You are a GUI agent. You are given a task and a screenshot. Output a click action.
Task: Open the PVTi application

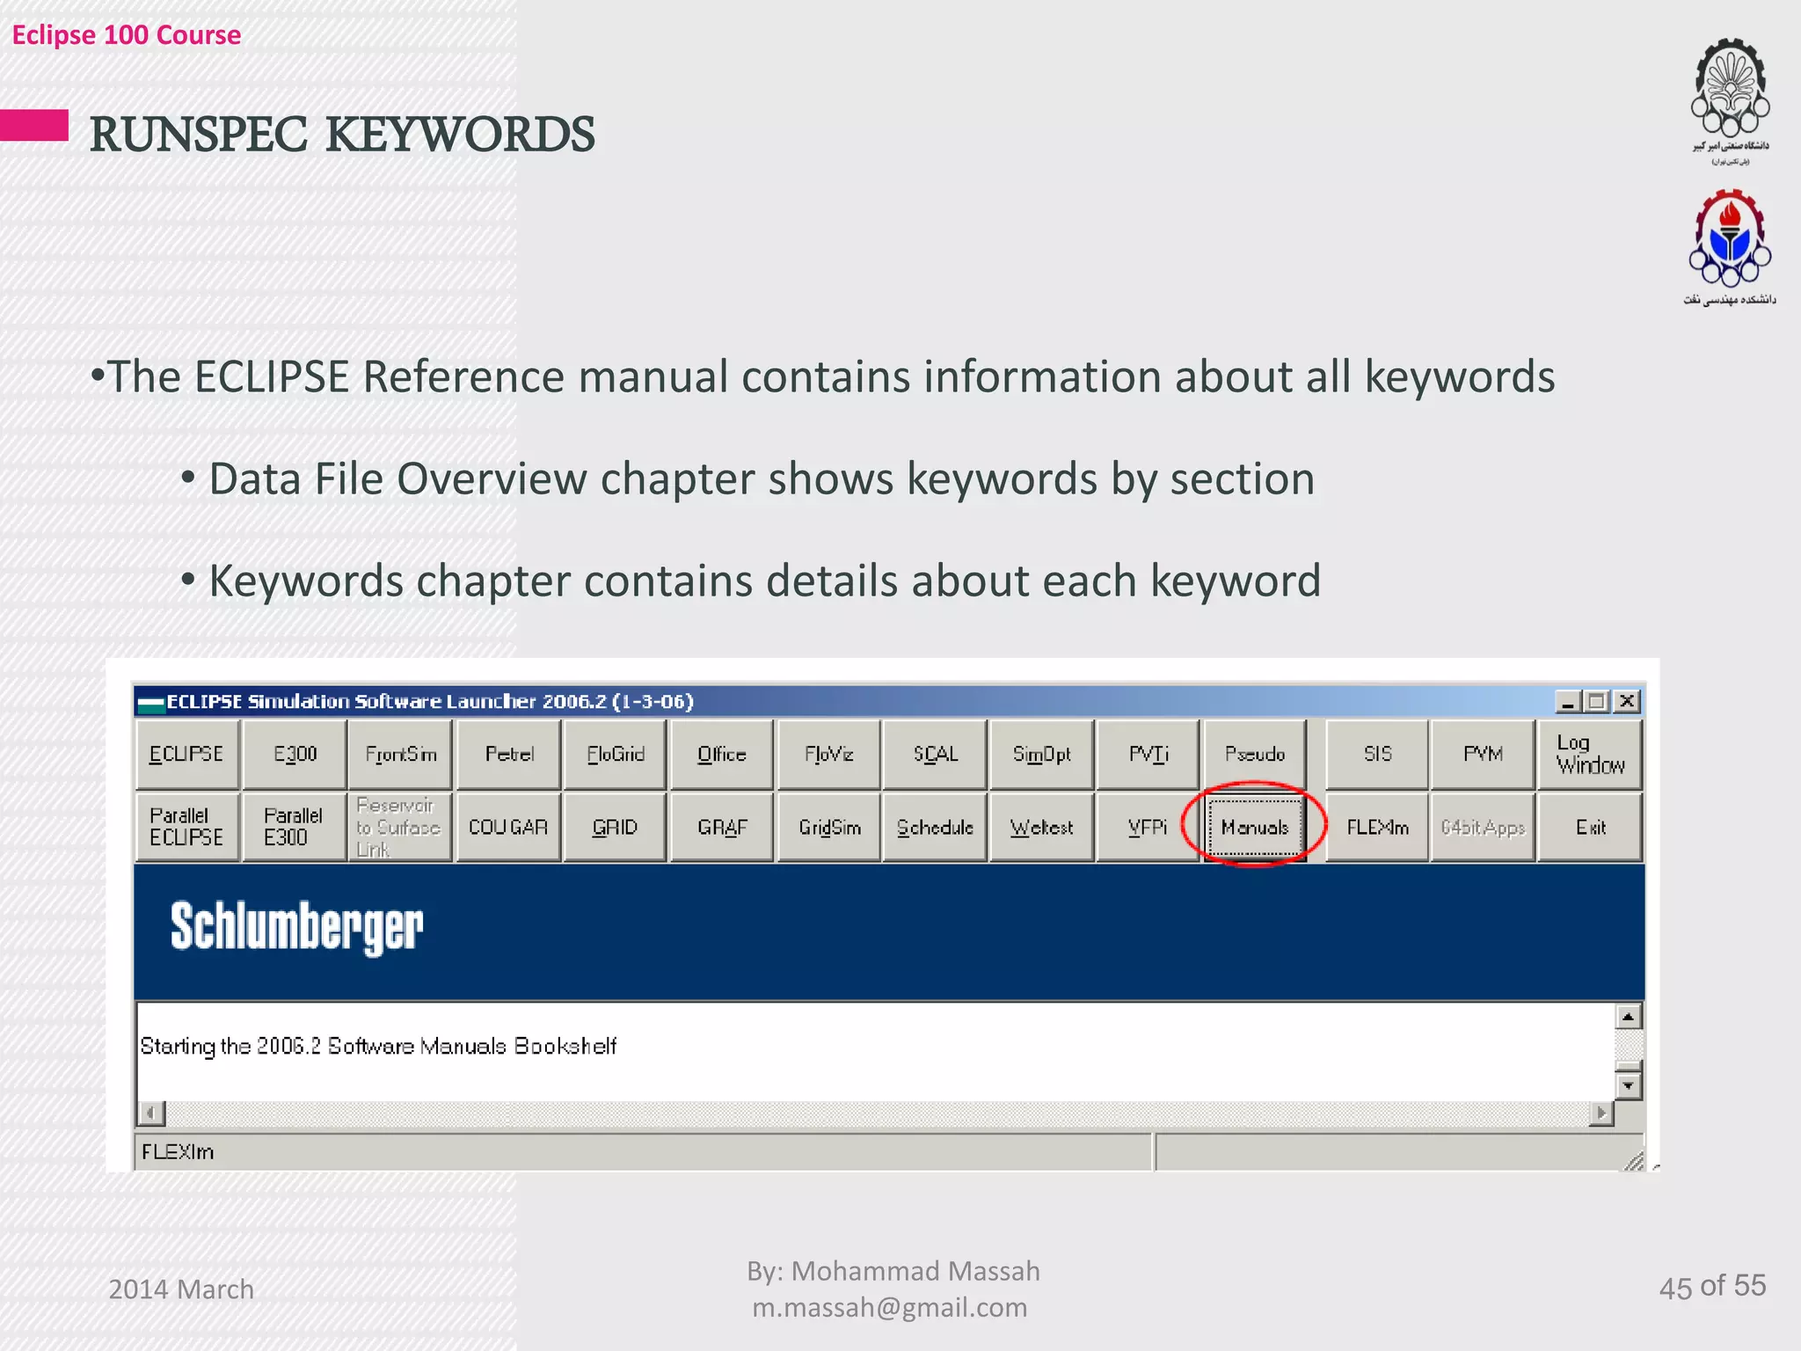[x=1148, y=755]
